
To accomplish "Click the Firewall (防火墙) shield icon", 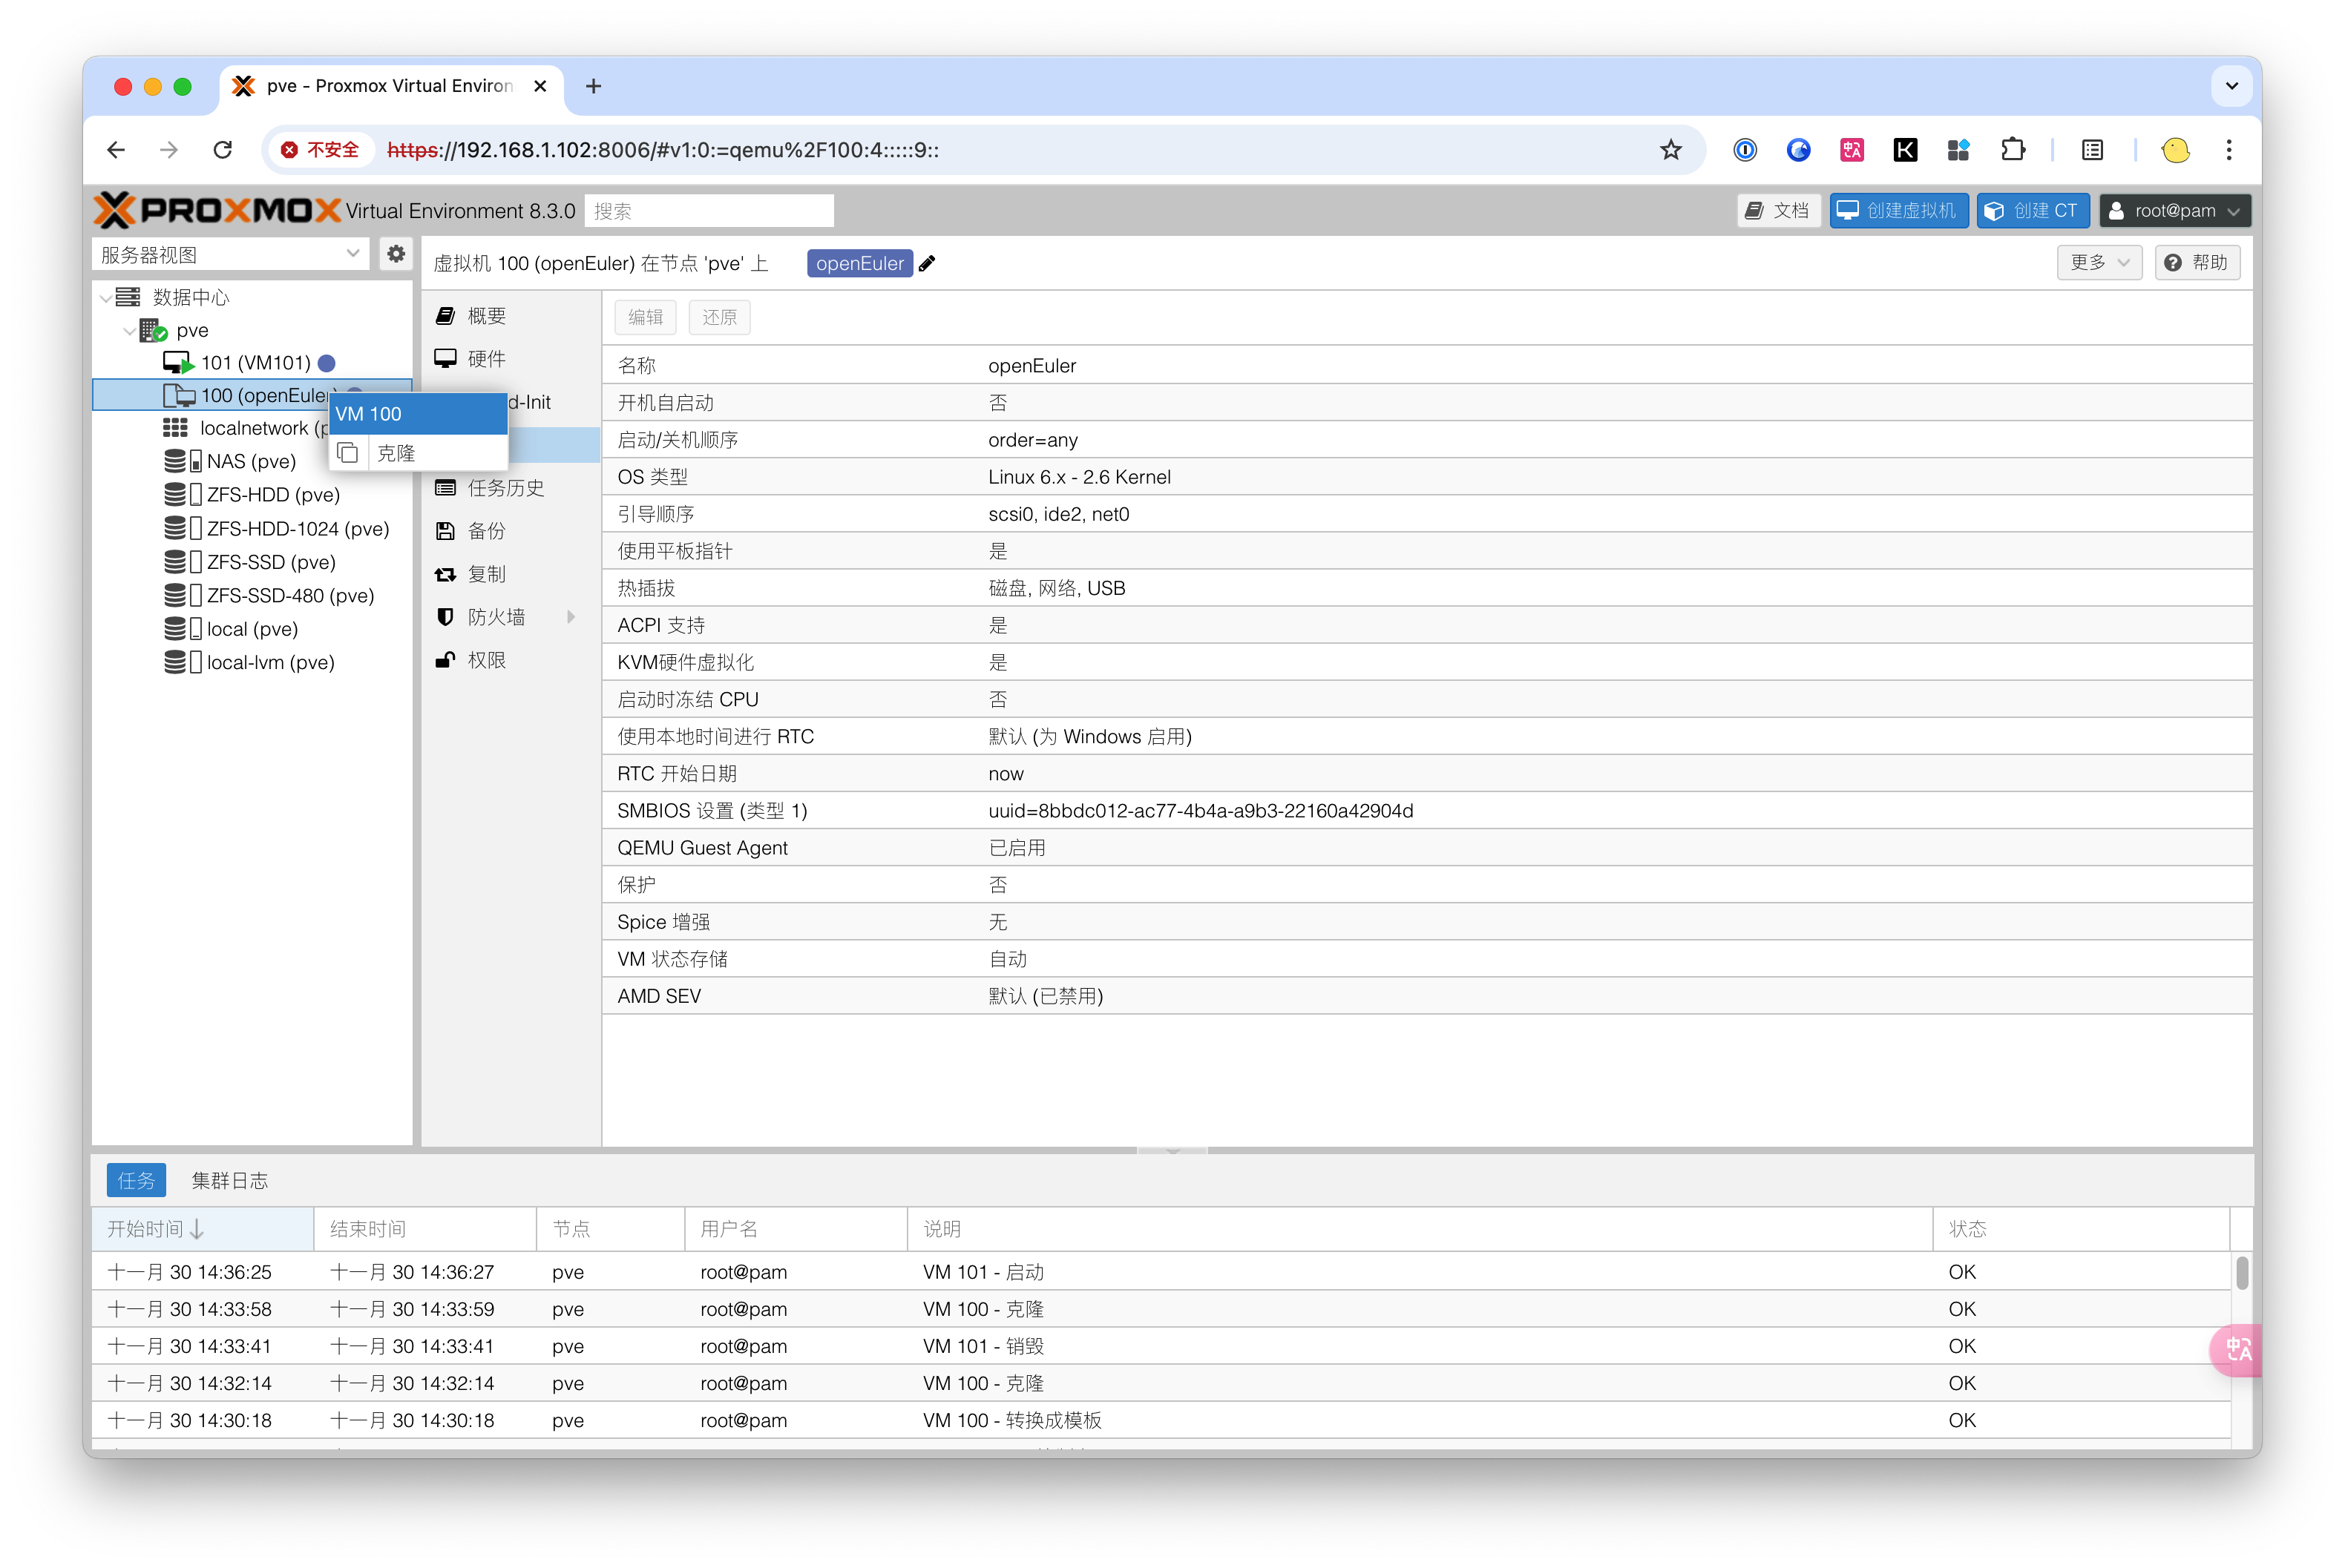I will 446,617.
